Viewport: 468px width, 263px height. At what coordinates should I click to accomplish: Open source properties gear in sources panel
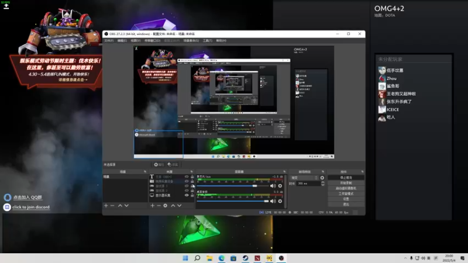(x=166, y=206)
